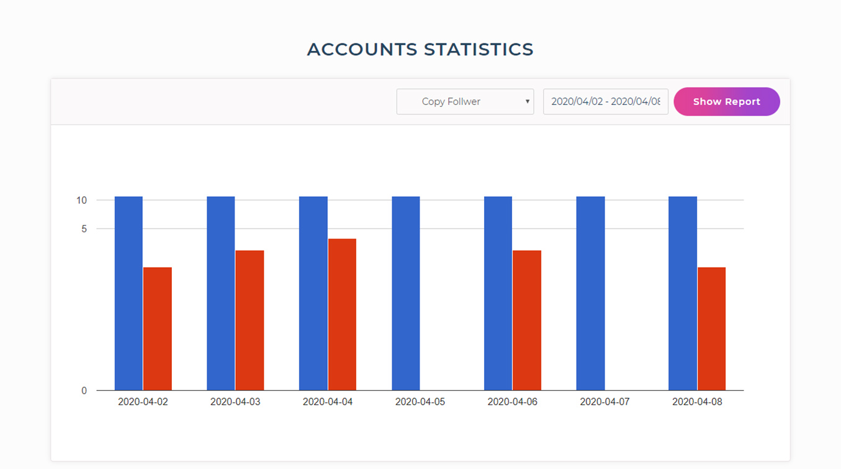Click the 2020-04-06 axis label
Viewport: 841px width, 469px height.
[512, 401]
